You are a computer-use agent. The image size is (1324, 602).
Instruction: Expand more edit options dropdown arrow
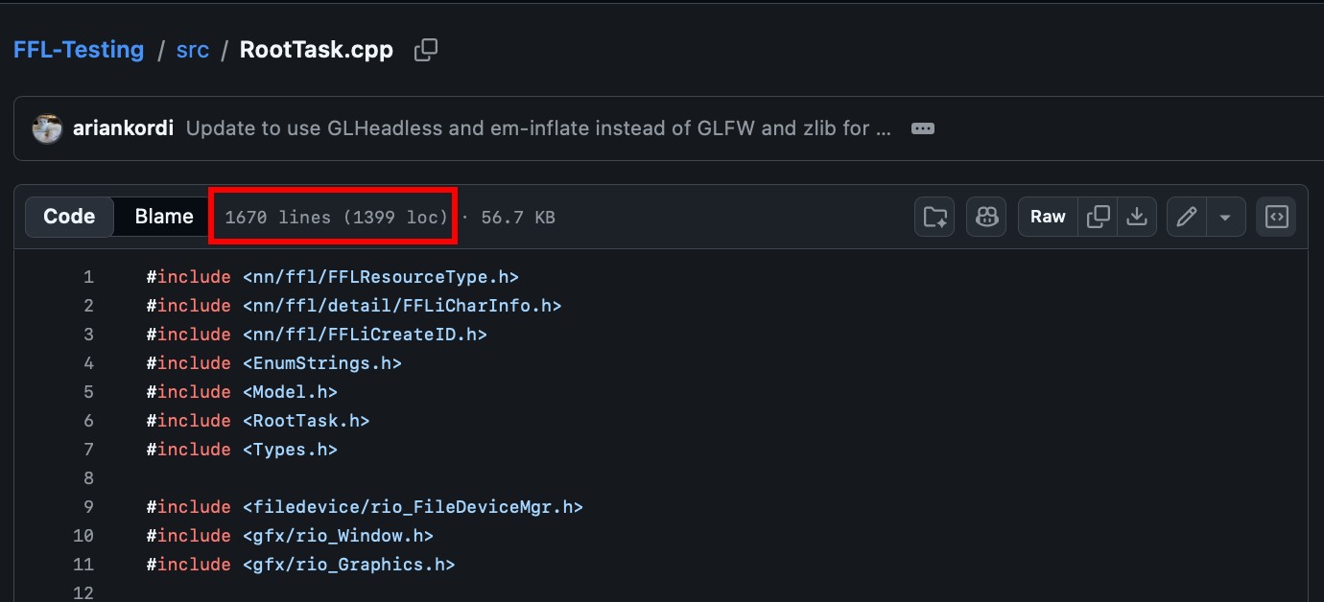[x=1225, y=217]
